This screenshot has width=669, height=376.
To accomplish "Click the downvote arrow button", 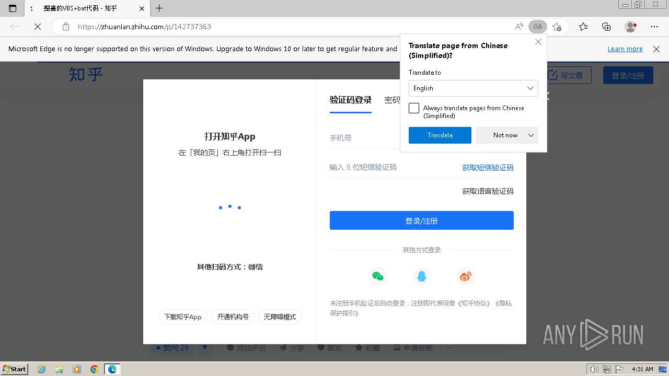I will point(204,348).
